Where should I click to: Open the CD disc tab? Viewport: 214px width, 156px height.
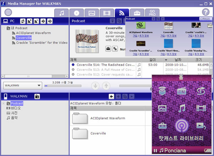[x=77, y=13]
